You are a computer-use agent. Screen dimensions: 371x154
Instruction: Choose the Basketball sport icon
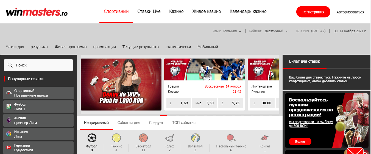143,138
